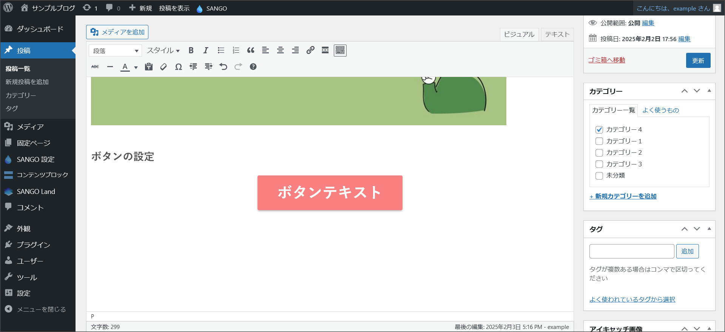
Task: Open the よく使うもの category tab
Action: pos(660,110)
